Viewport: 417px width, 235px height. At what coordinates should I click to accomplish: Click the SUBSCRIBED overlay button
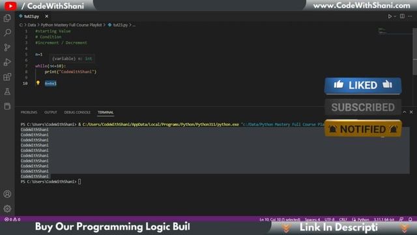363,107
